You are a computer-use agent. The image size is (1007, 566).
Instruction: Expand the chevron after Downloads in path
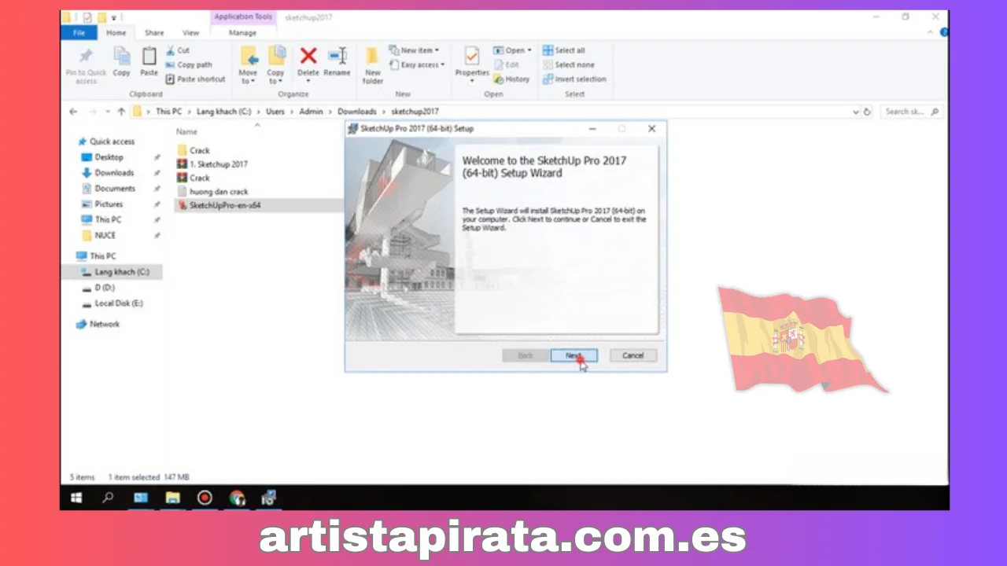(384, 112)
